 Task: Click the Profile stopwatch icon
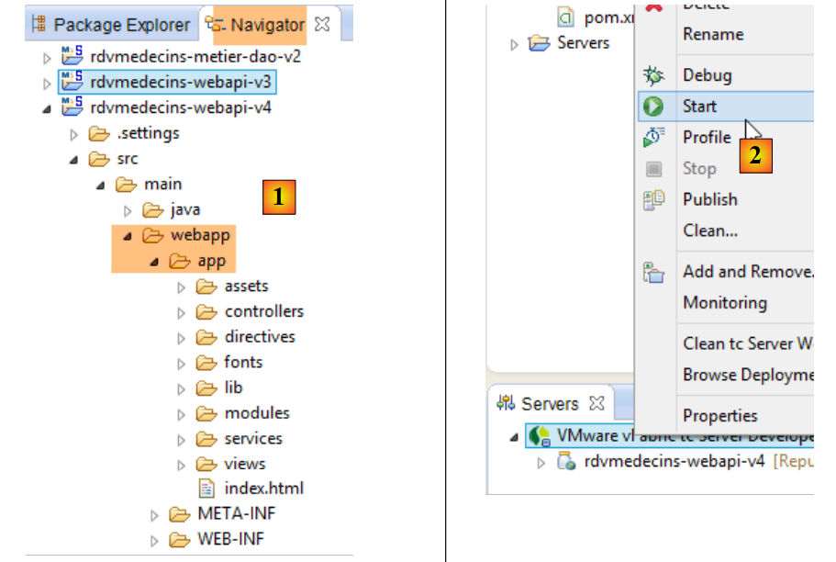653,138
